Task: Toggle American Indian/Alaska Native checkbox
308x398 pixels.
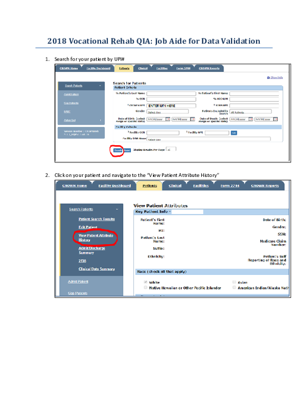Action: click(234, 288)
